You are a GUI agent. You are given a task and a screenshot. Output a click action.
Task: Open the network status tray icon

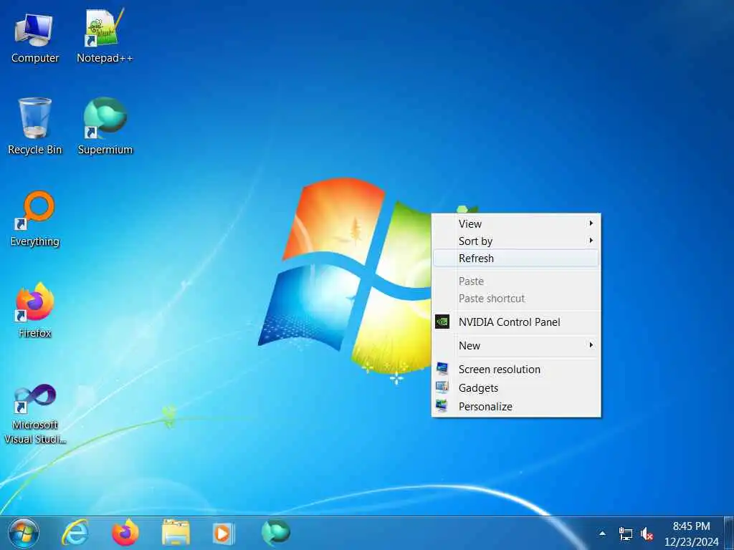coord(625,534)
